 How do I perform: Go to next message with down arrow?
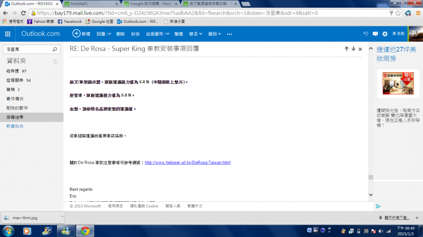coord(354,49)
